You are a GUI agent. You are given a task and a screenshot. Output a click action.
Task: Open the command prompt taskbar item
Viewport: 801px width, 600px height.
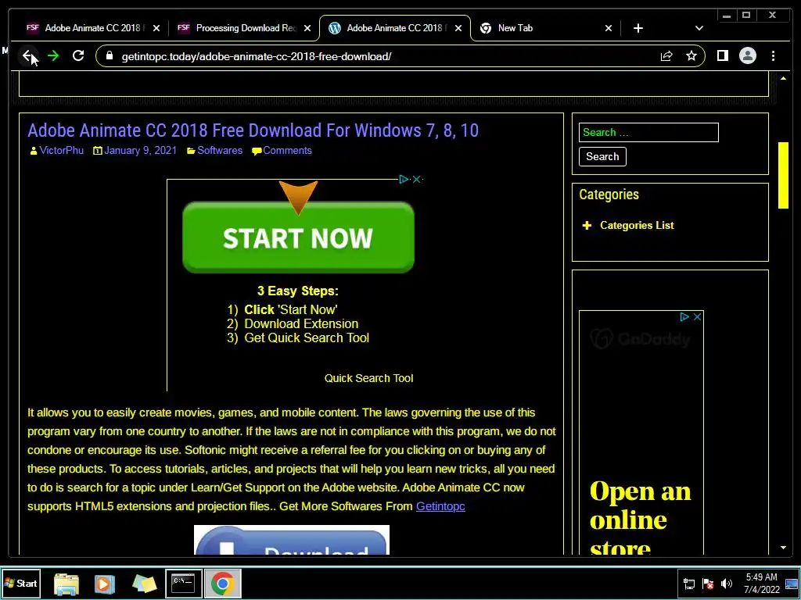click(x=183, y=583)
